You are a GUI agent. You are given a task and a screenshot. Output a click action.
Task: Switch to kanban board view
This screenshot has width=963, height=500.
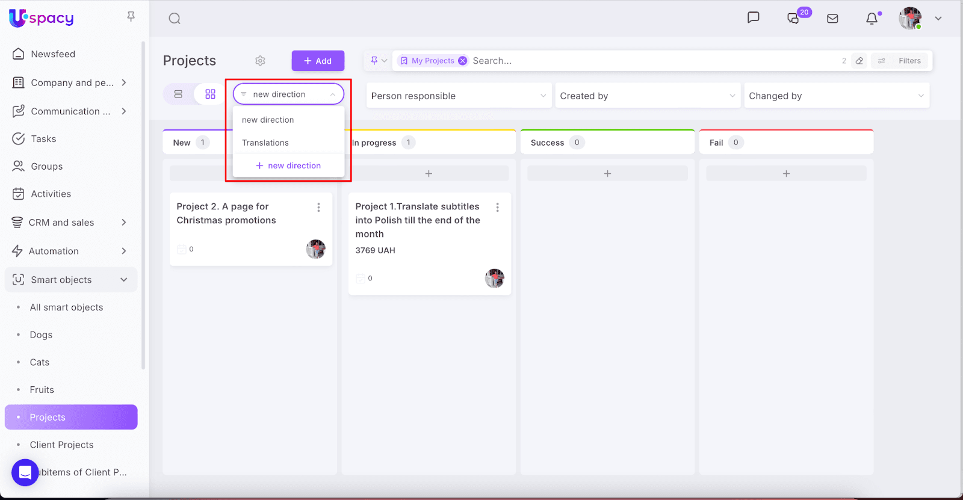coord(210,94)
